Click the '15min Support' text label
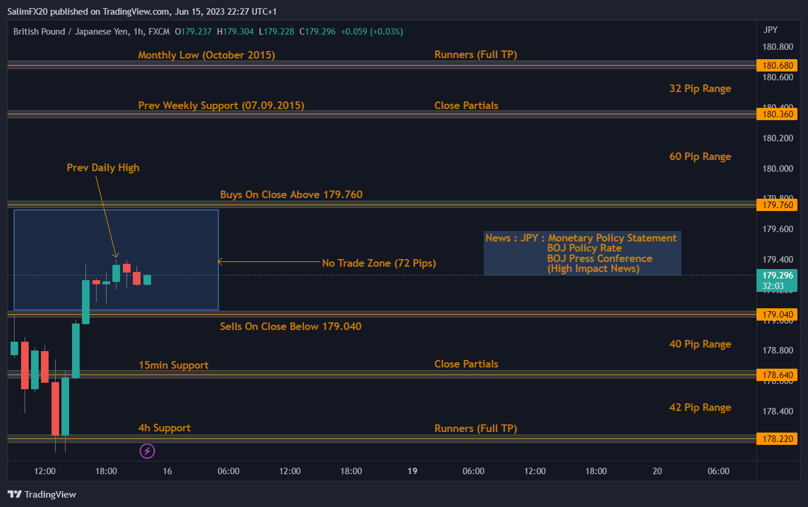This screenshot has width=808, height=507. pos(173,365)
